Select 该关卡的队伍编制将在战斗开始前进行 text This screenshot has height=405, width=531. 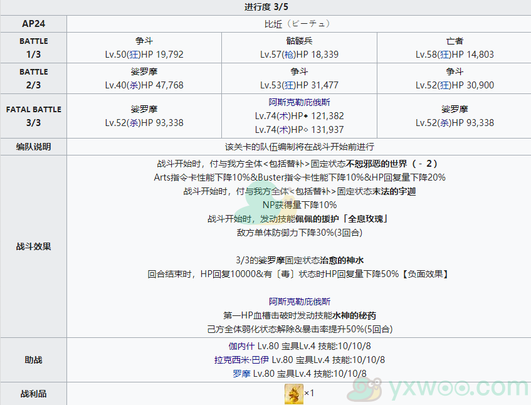click(x=300, y=147)
